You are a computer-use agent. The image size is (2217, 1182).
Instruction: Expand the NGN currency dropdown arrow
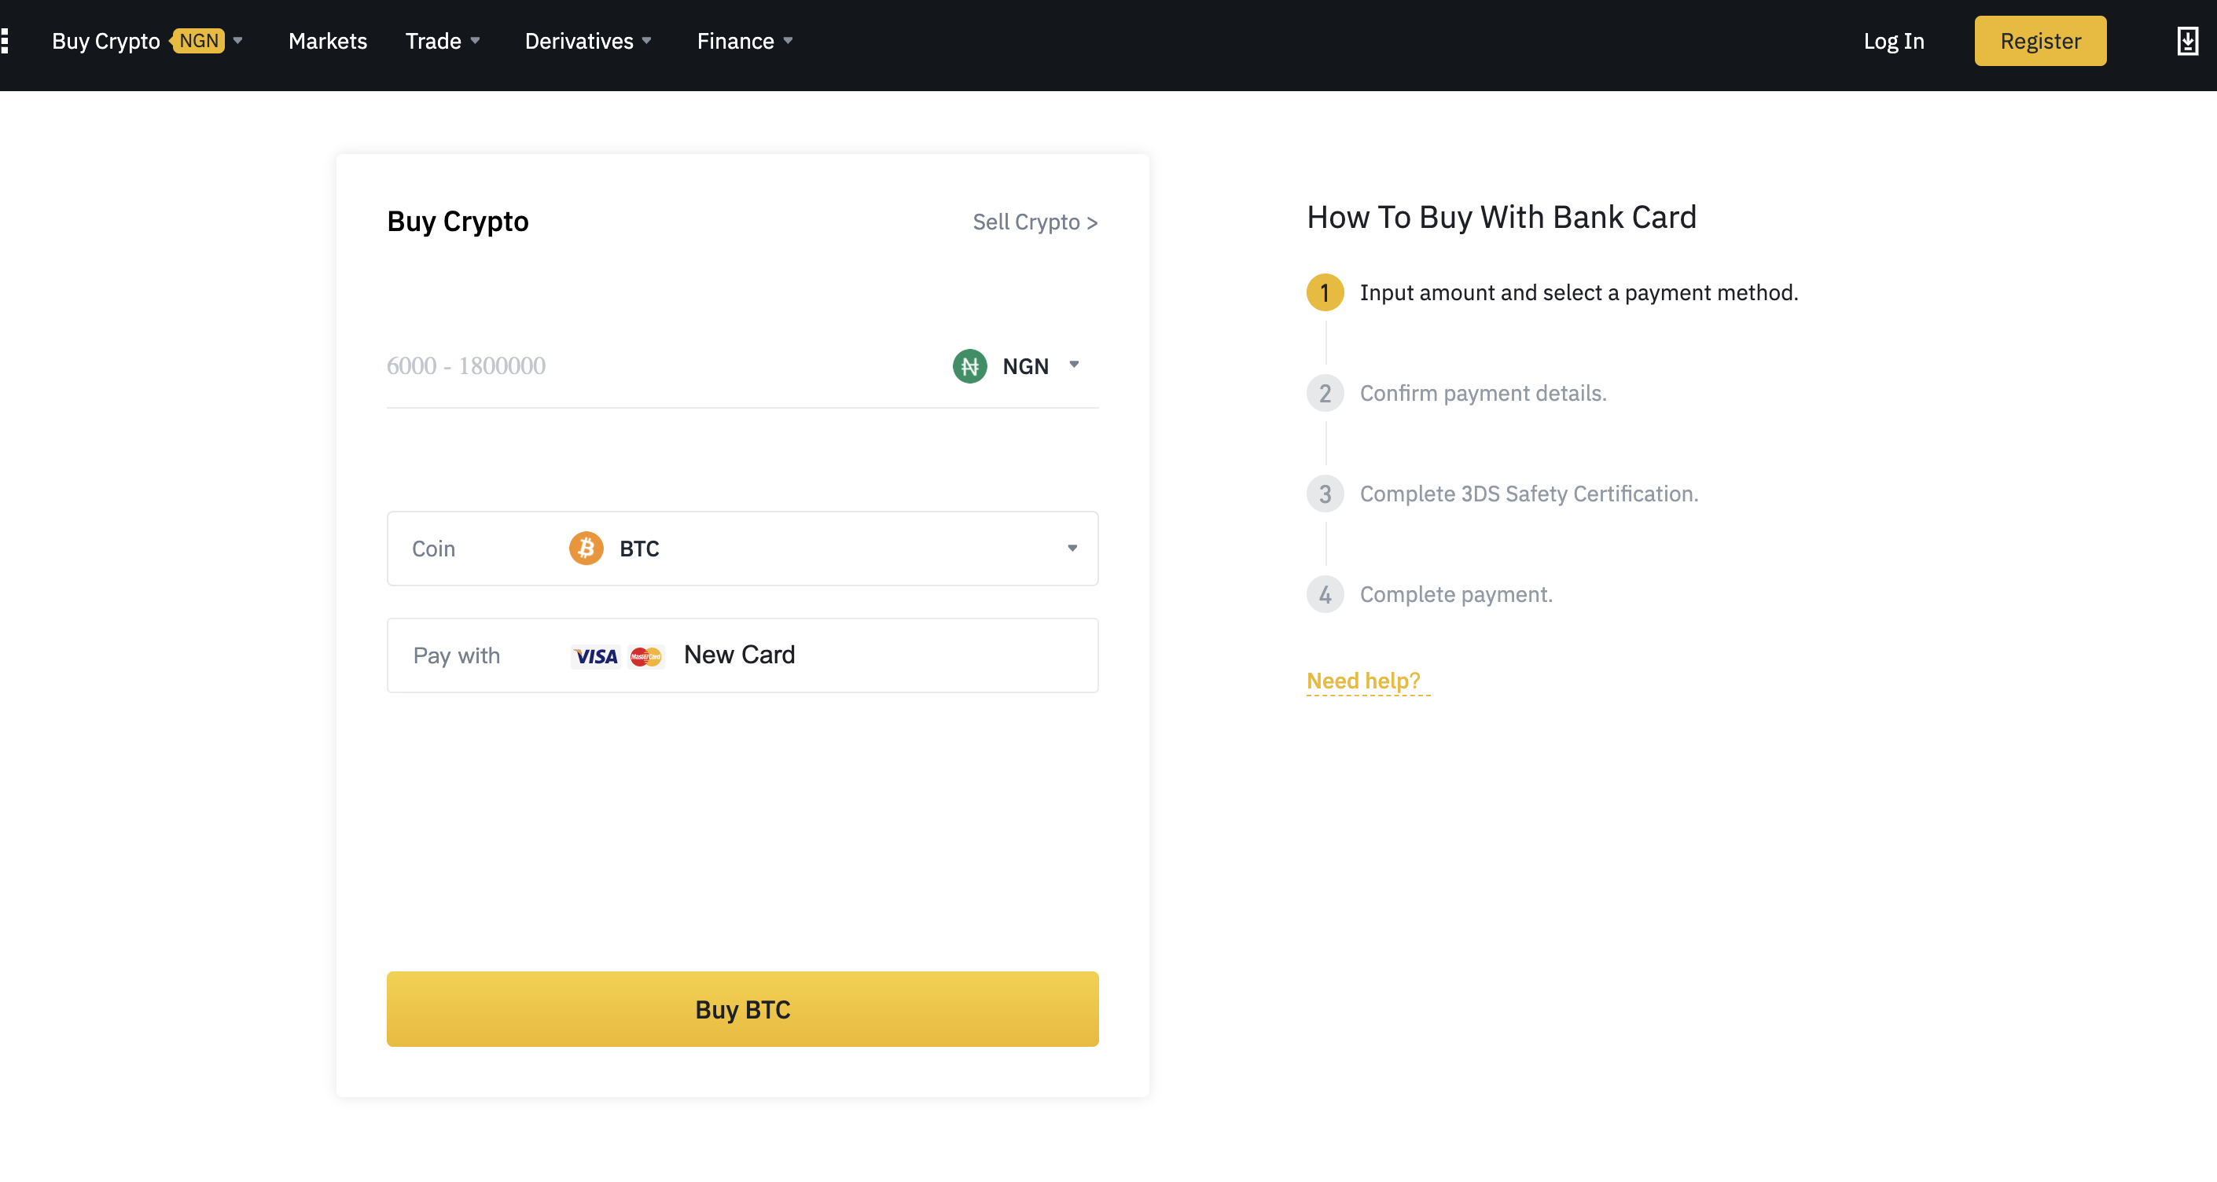tap(1075, 365)
